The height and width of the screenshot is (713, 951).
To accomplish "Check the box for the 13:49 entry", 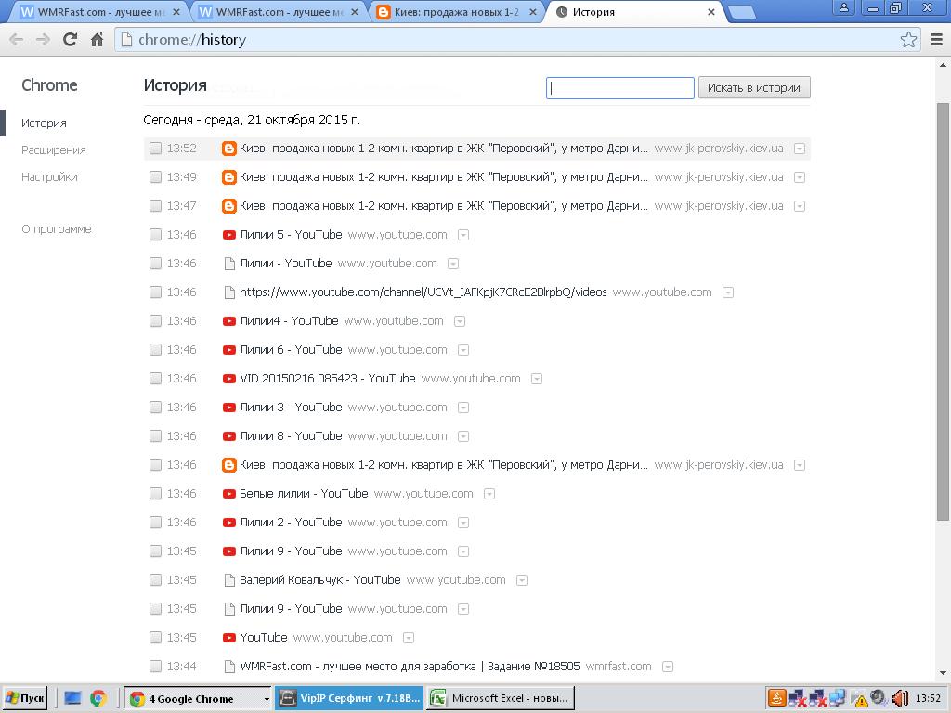I will click(155, 177).
